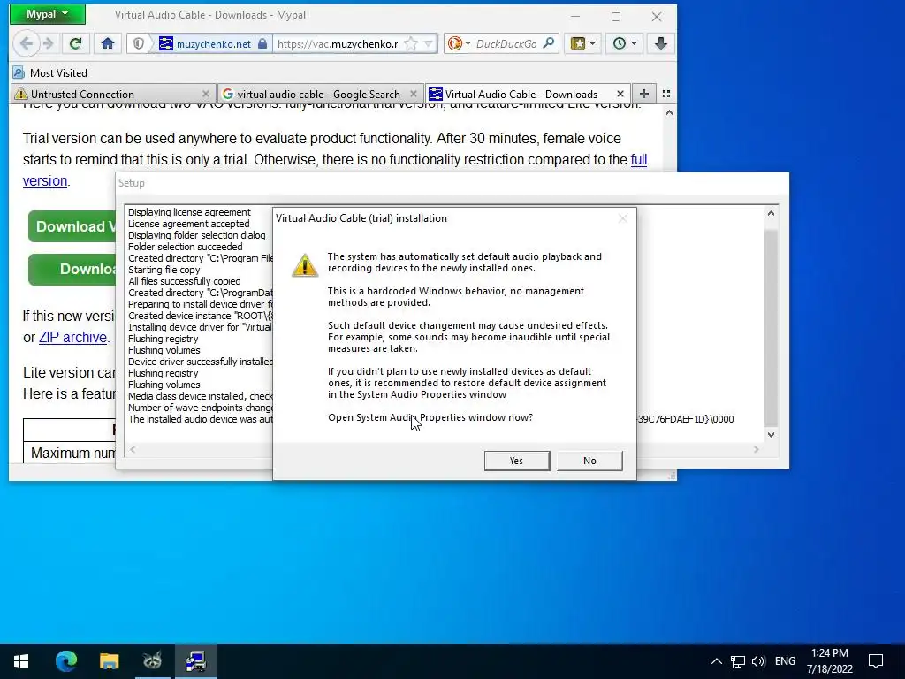This screenshot has height=679, width=905.
Task: Switch to virtual audio cable Google Search tab
Action: coord(319,94)
